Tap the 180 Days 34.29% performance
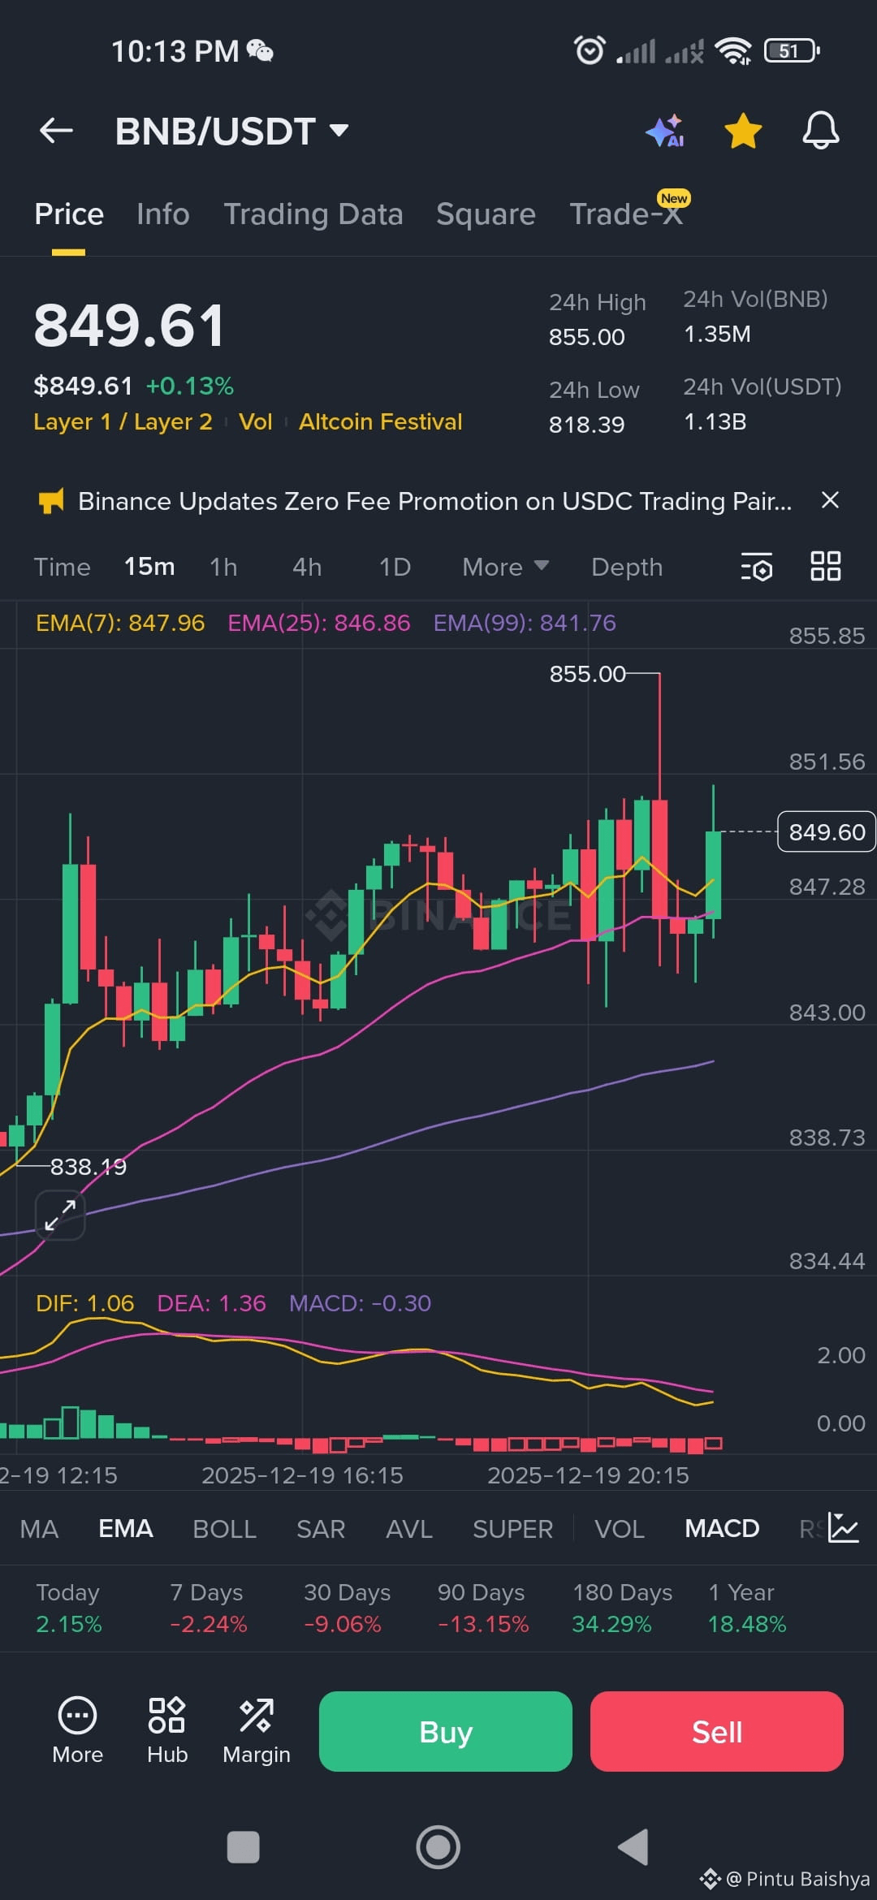This screenshot has height=1900, width=877. (622, 1608)
